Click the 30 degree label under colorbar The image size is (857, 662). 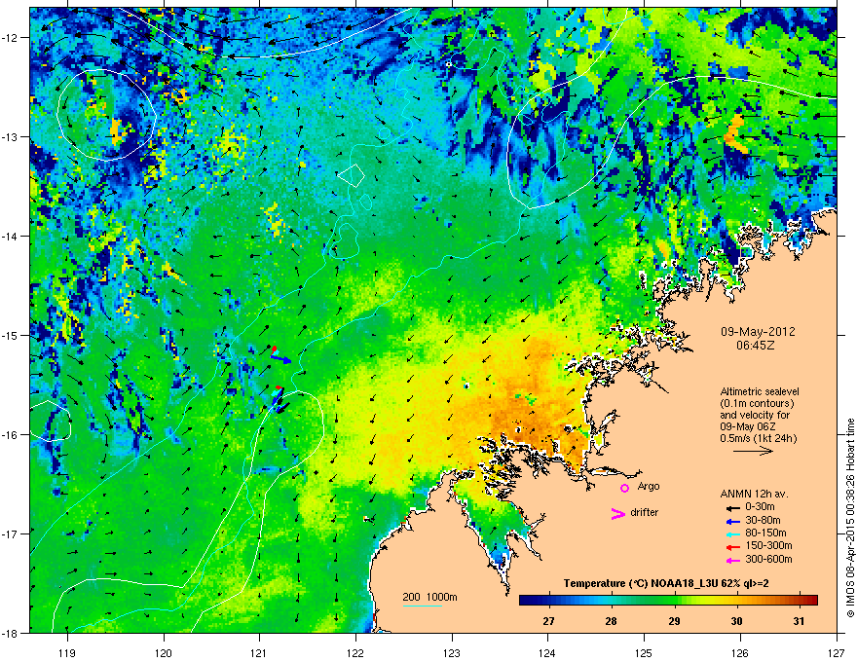[x=737, y=621]
